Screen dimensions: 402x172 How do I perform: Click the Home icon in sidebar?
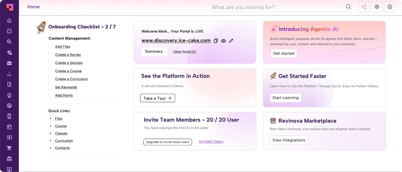[x=9, y=21]
